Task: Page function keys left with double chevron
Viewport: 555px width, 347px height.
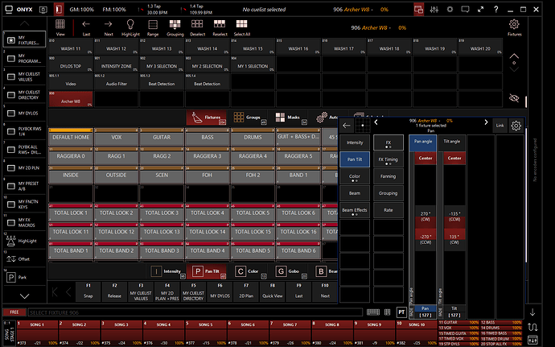Action: pyautogui.click(x=55, y=292)
